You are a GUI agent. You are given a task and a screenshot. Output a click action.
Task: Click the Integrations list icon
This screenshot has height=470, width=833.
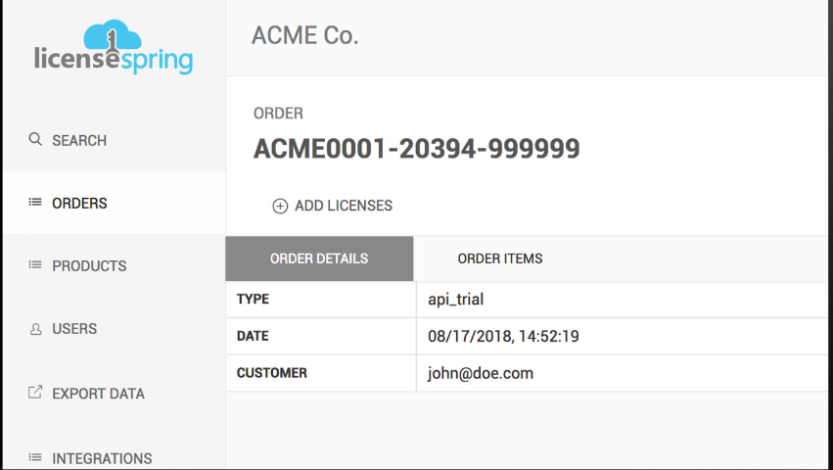pos(35,457)
